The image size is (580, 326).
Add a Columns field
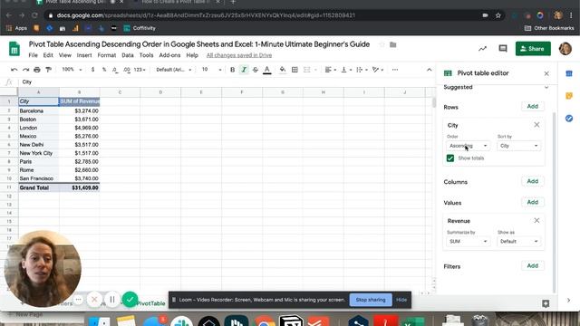coord(532,181)
